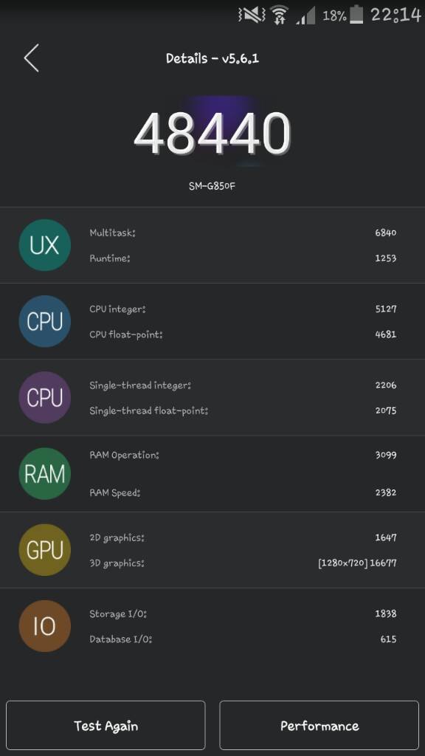Select the Single-thread integer row

pos(243,385)
